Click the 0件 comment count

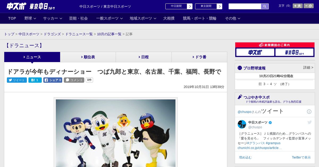(x=89, y=80)
